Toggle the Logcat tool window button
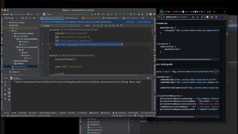238x134 pixels. [33, 113]
